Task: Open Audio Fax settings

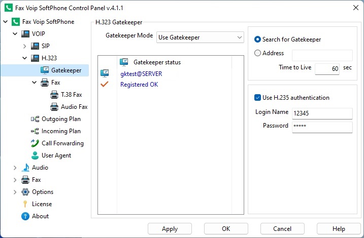Action: (74, 107)
